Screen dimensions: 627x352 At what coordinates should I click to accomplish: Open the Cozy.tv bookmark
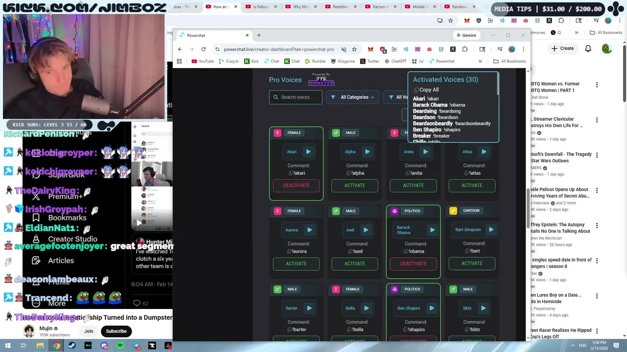pos(229,61)
